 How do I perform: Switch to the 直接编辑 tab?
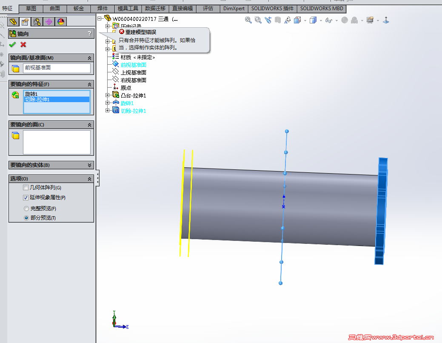(183, 9)
